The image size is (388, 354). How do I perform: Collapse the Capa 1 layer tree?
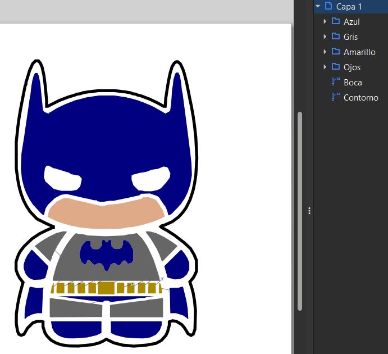318,6
